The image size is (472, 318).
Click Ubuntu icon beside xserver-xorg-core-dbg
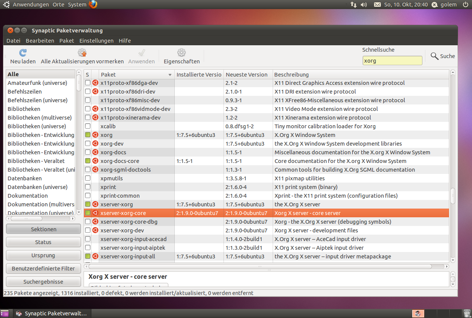click(x=95, y=222)
